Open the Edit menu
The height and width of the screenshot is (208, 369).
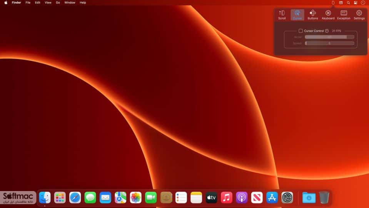[x=38, y=3]
